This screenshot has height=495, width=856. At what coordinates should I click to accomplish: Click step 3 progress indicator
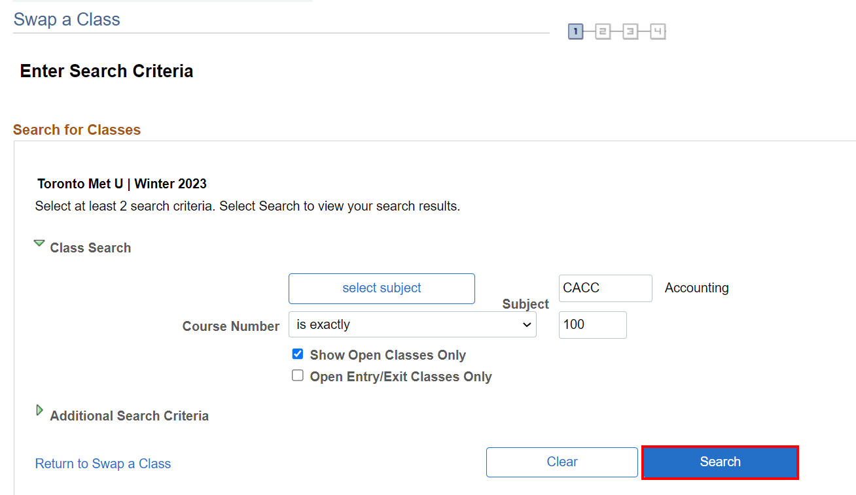pyautogui.click(x=630, y=31)
